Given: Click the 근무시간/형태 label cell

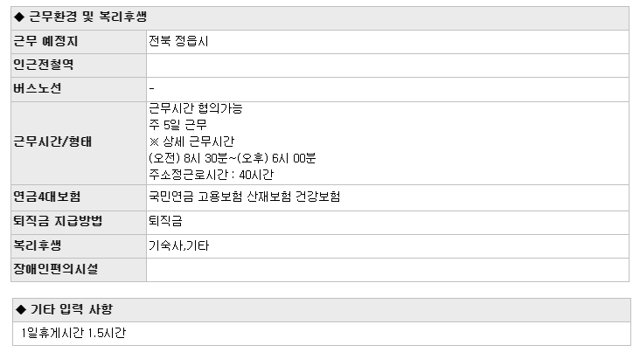Looking at the screenshot, I should tap(79, 143).
